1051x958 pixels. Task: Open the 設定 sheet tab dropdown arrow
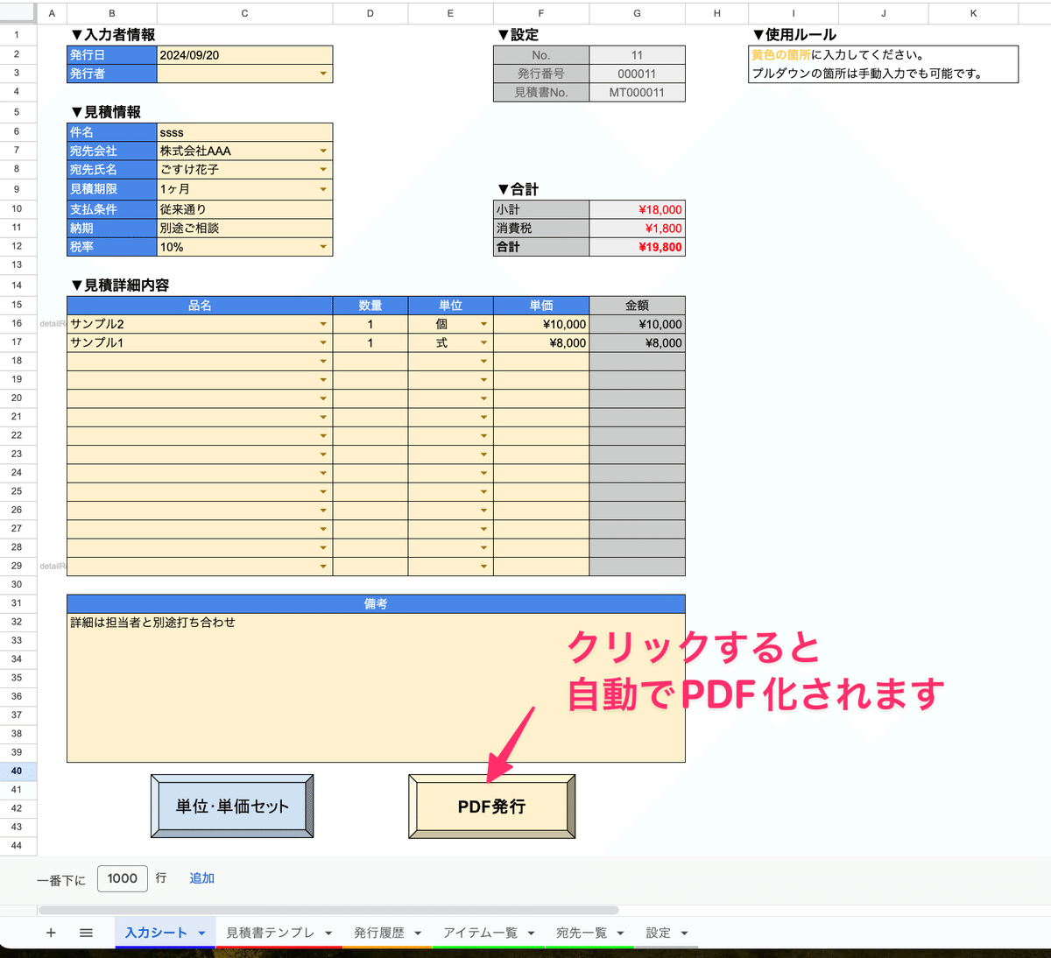pyautogui.click(x=684, y=933)
